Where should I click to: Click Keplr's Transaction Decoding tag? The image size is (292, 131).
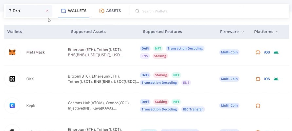[x=159, y=109]
